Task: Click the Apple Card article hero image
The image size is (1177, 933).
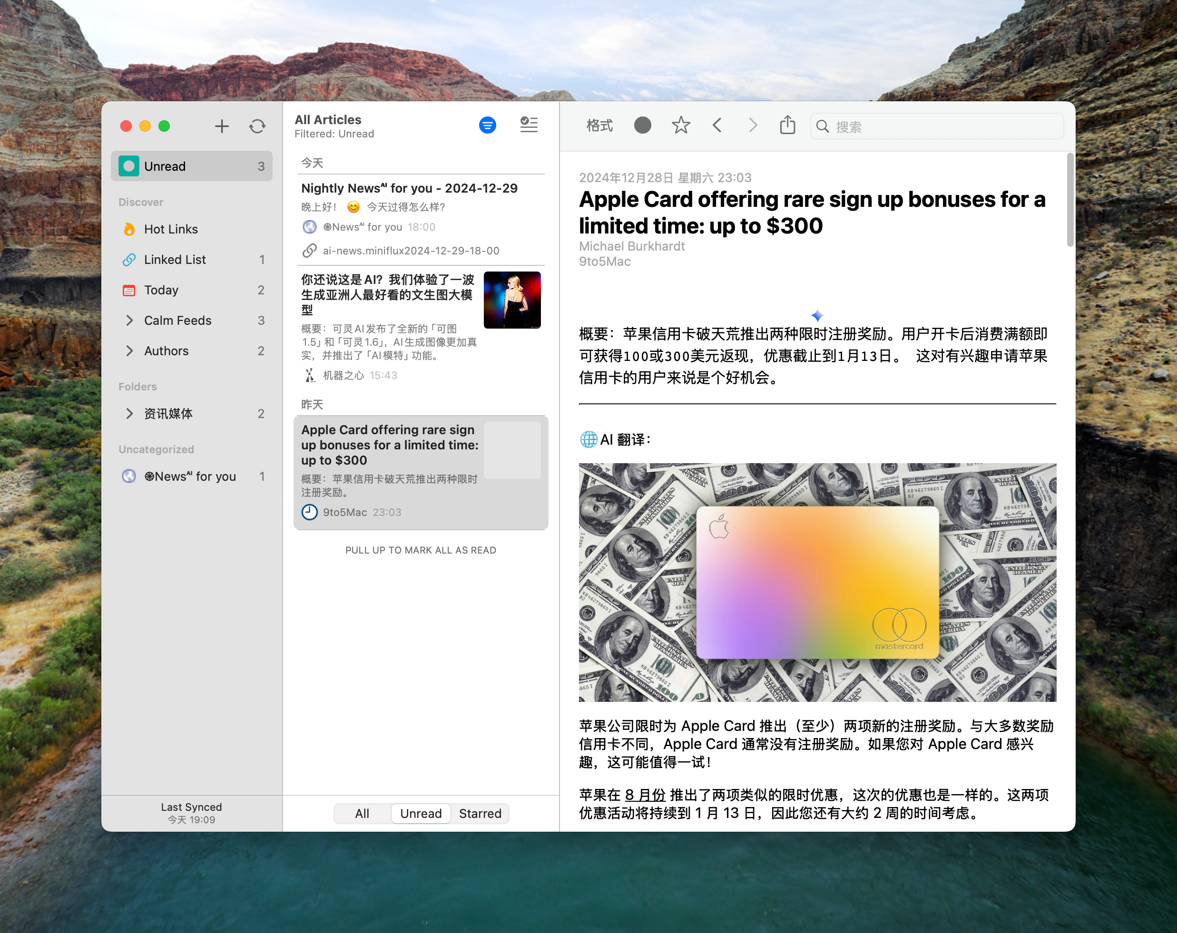Action: (817, 582)
